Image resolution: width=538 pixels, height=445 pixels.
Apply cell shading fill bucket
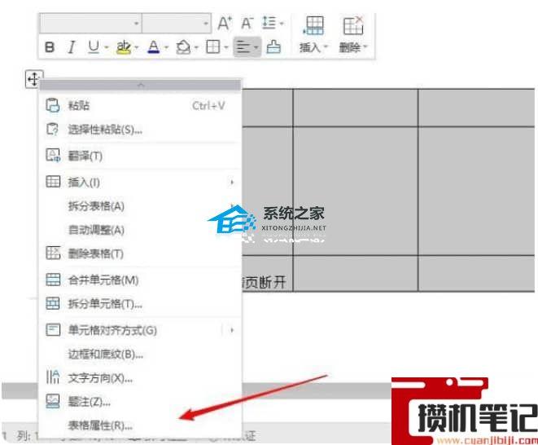click(x=183, y=47)
